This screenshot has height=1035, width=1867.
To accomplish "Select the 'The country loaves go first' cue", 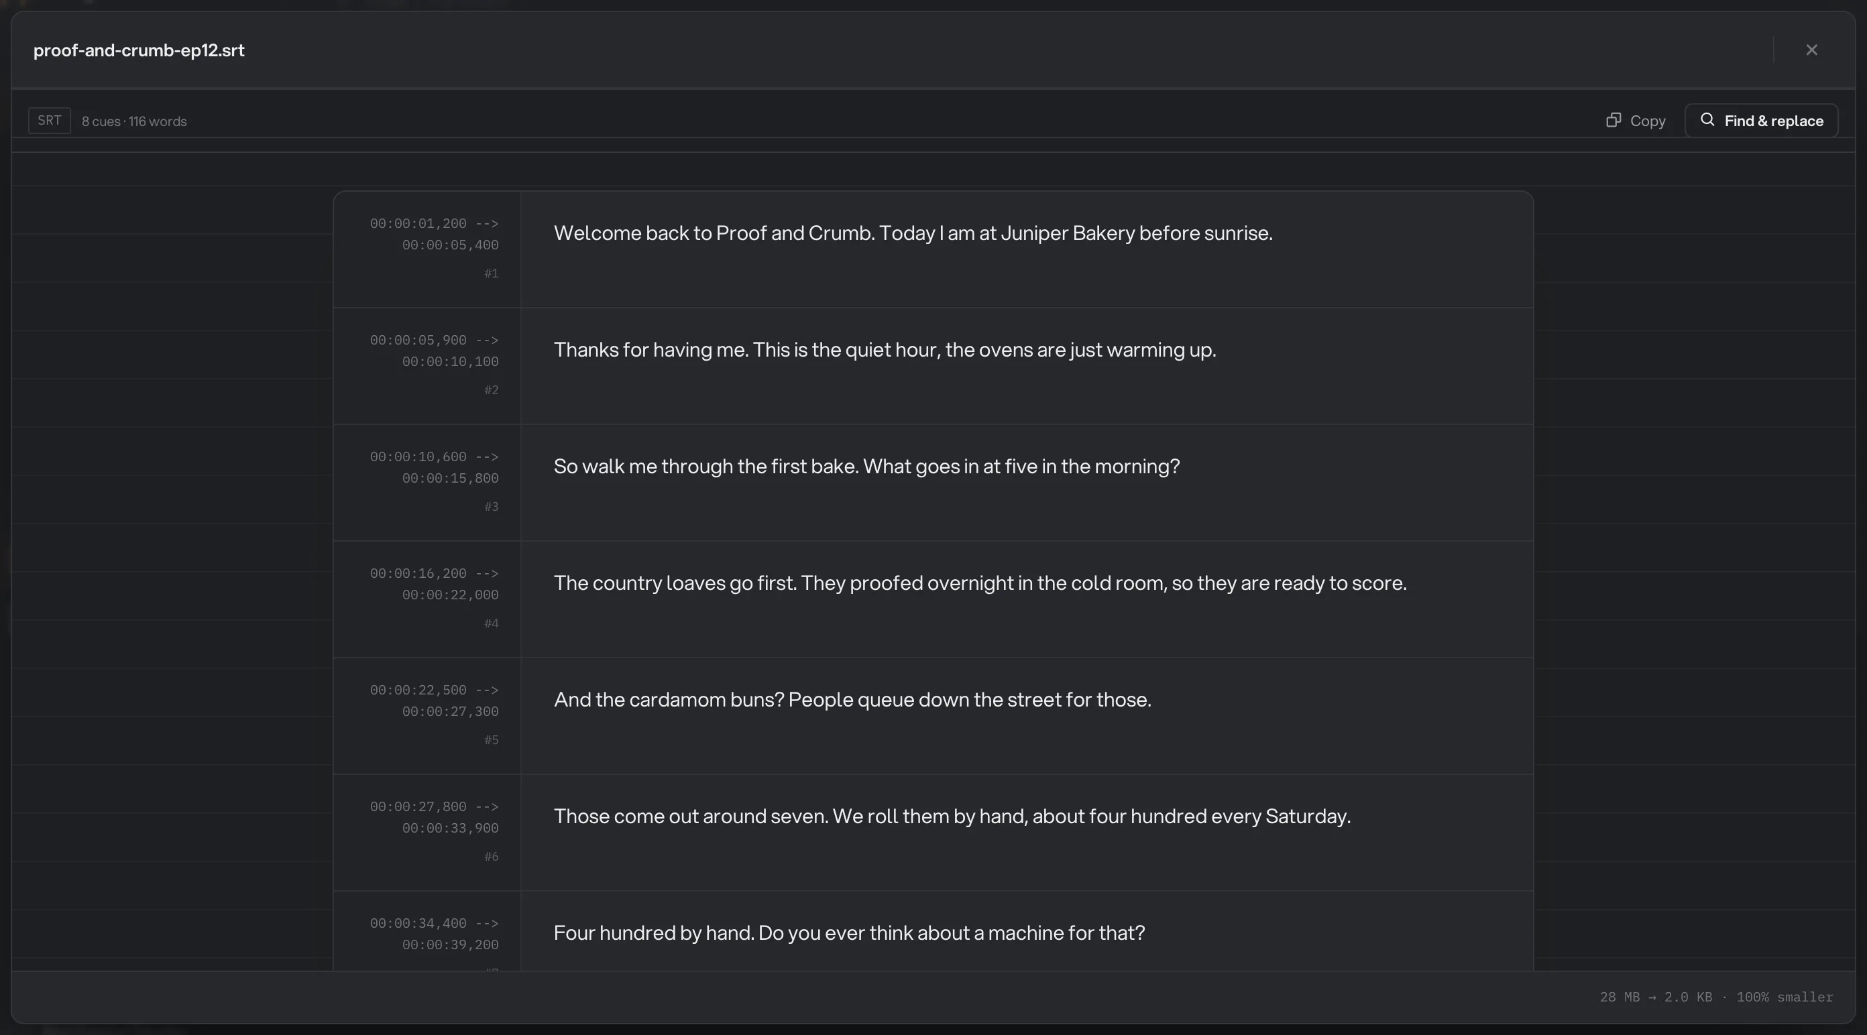I will [x=980, y=583].
